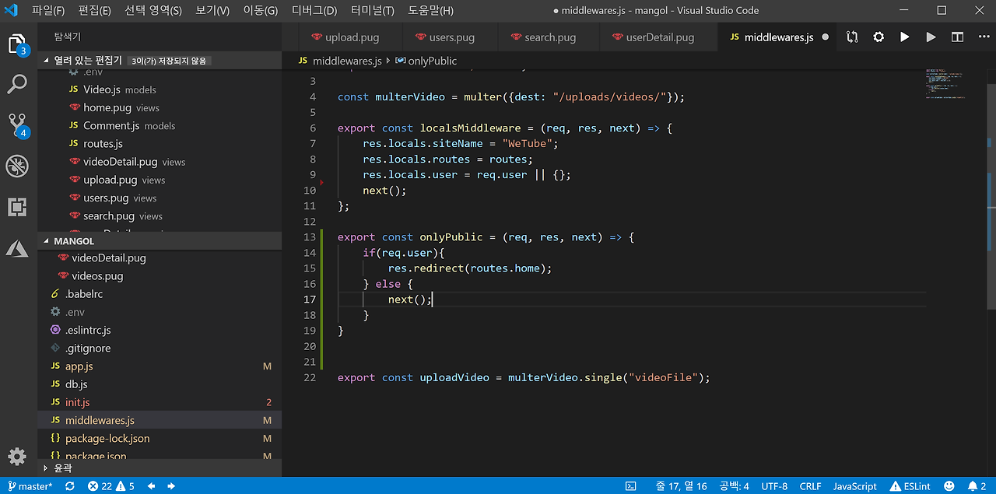Expand the 윤곽 outline section
This screenshot has width=996, height=494.
(160, 468)
